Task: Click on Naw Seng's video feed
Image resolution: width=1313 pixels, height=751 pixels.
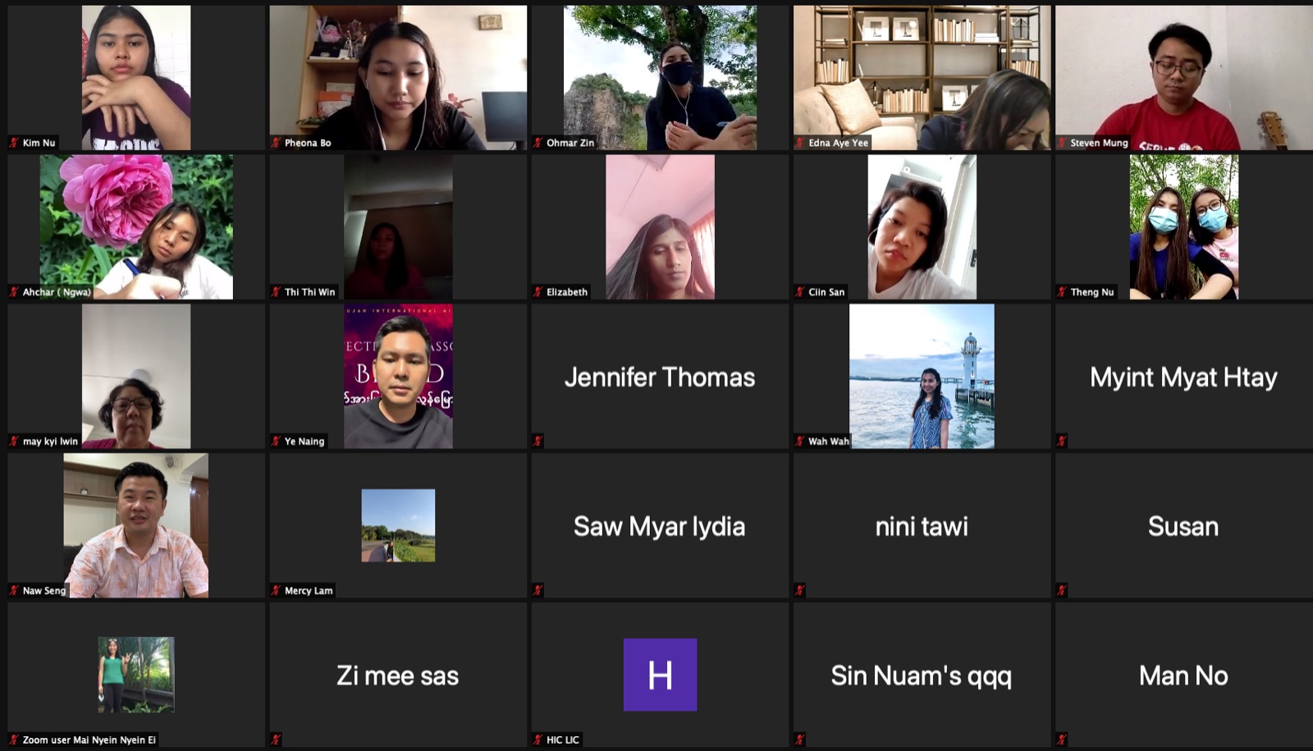Action: (136, 525)
